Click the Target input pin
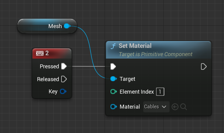Image resolution: width=224 pixels, height=133 pixels. click(113, 79)
